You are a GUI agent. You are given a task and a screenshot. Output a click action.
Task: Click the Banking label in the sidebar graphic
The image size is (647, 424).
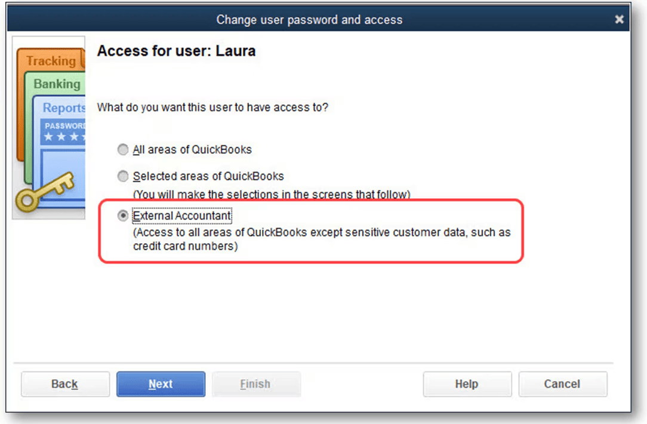(57, 84)
